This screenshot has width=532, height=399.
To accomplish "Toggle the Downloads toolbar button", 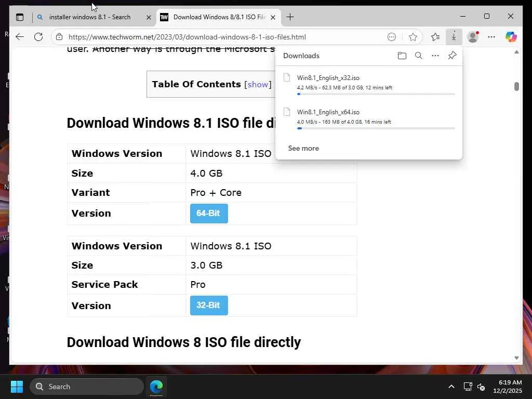I will pyautogui.click(x=454, y=37).
